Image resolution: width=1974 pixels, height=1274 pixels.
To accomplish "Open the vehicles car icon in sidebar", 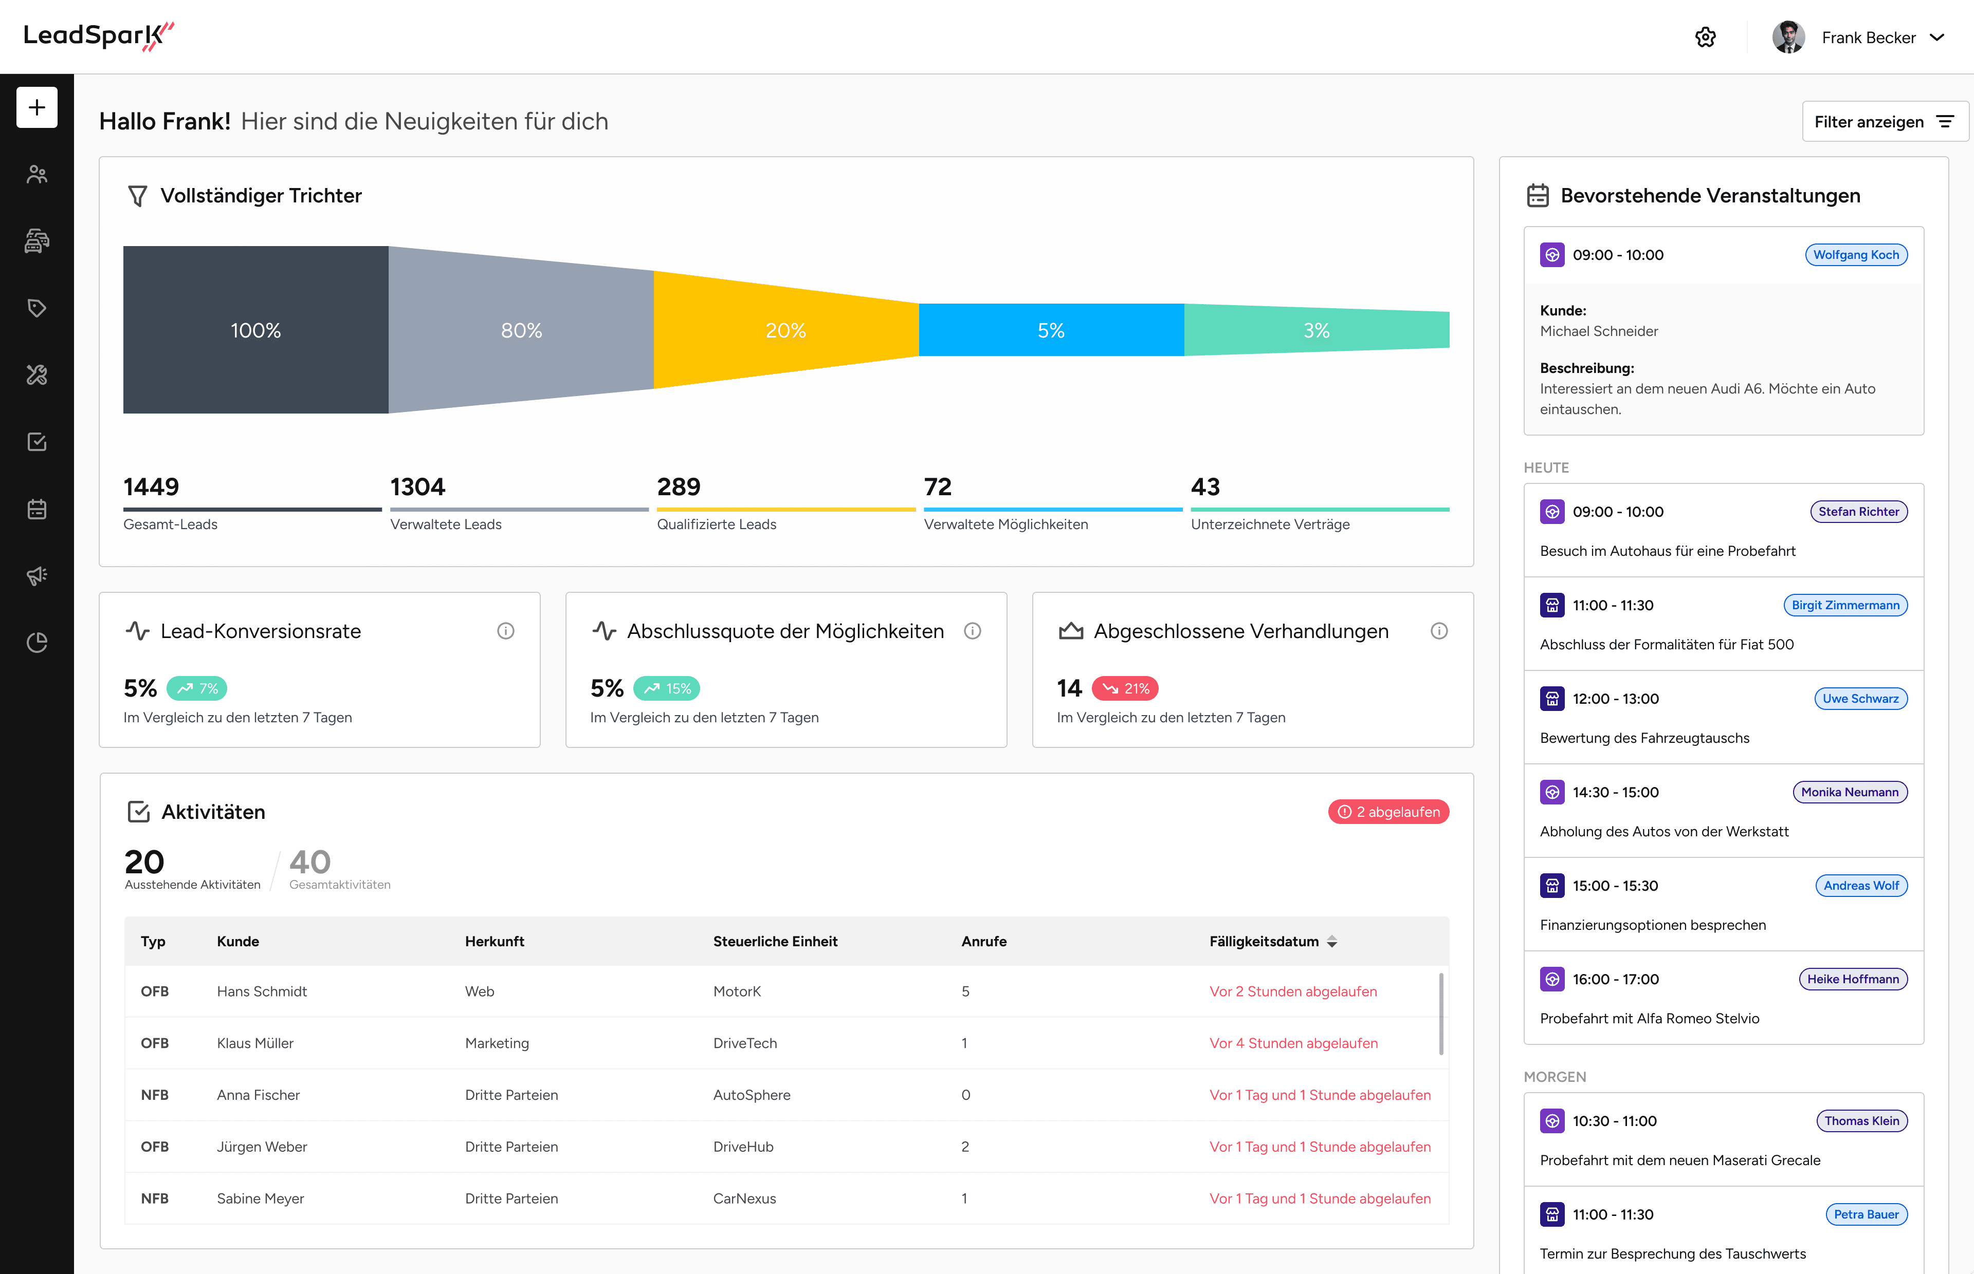I will (36, 241).
